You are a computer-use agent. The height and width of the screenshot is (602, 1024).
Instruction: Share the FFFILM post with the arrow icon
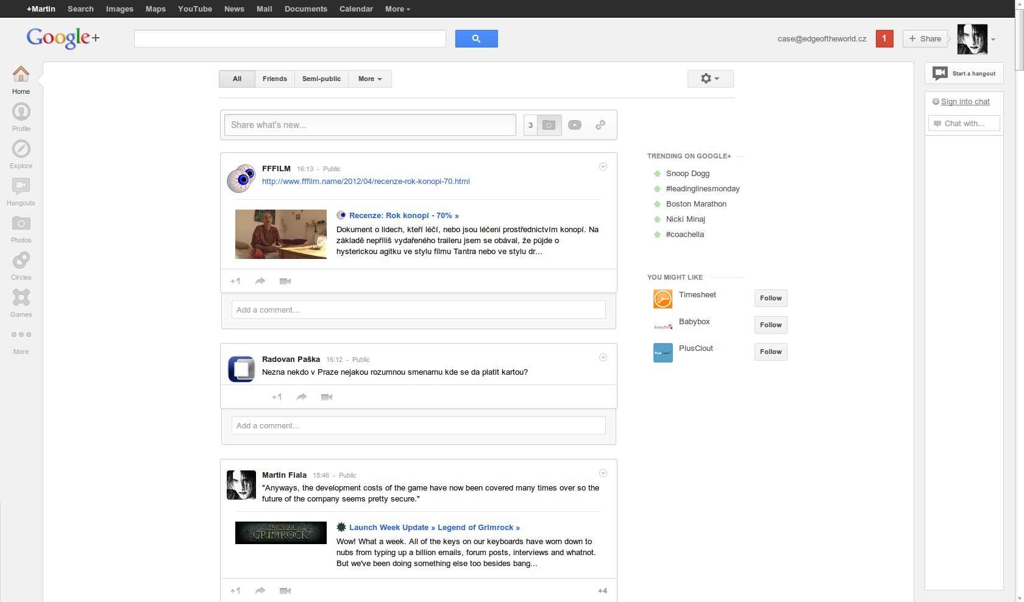(260, 281)
